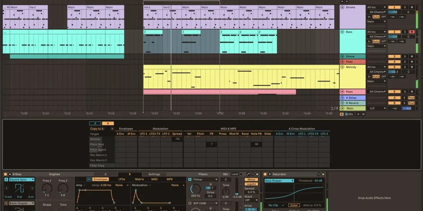Open the Filther filter type dropdown

point(205,179)
